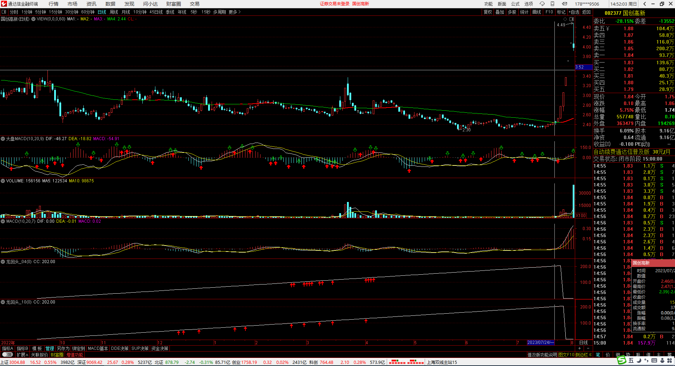This screenshot has width=675, height=366.
Task: Click the 普及版功能说明 link
Action: (x=542, y=355)
